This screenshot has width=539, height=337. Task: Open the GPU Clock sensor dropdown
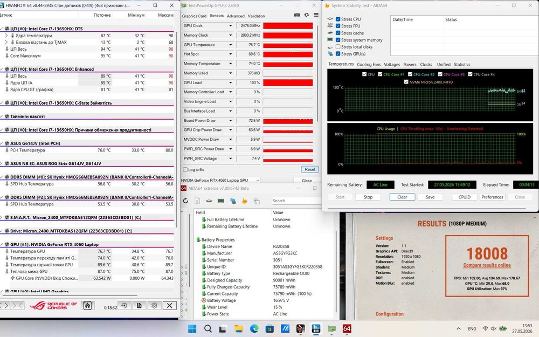[x=231, y=26]
